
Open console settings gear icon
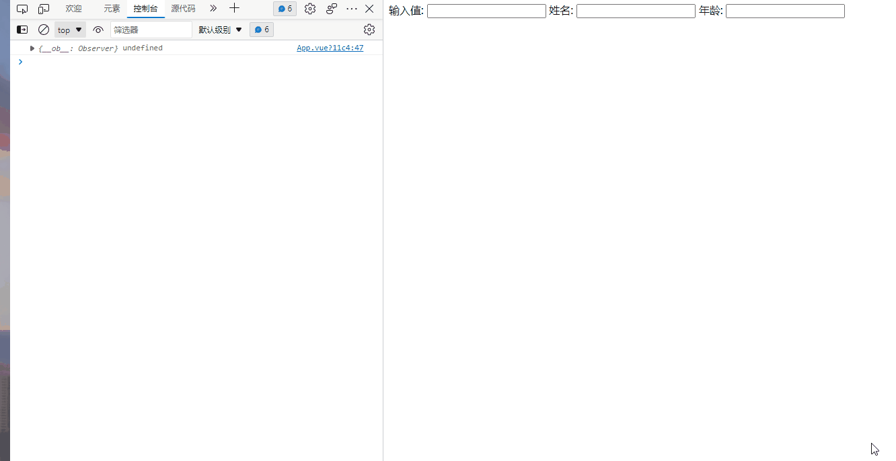coord(369,30)
